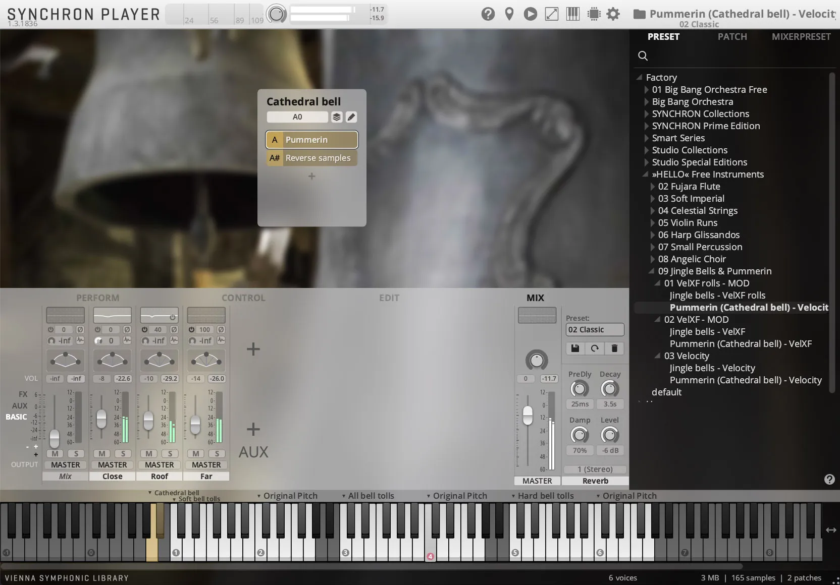This screenshot has width=840, height=585.
Task: Open the CONTROL tab
Action: click(x=243, y=298)
